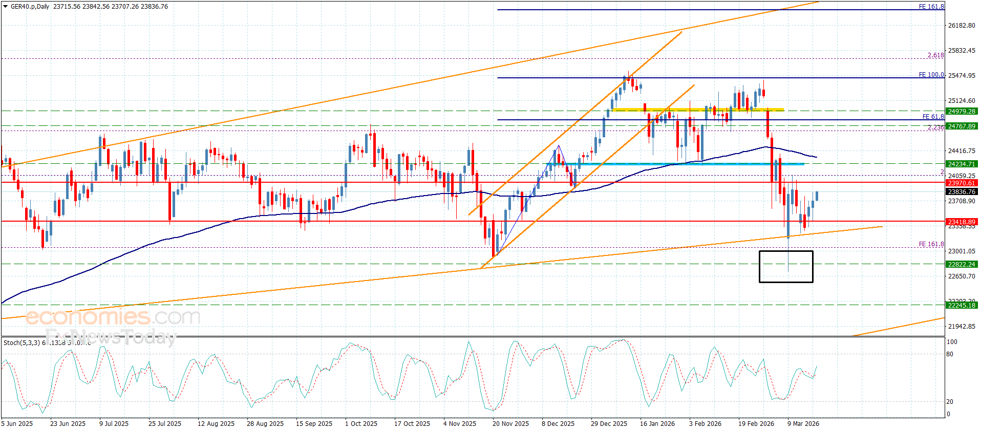Select the 20 Nov 2025 date label
This screenshot has width=981, height=430.
(x=510, y=424)
